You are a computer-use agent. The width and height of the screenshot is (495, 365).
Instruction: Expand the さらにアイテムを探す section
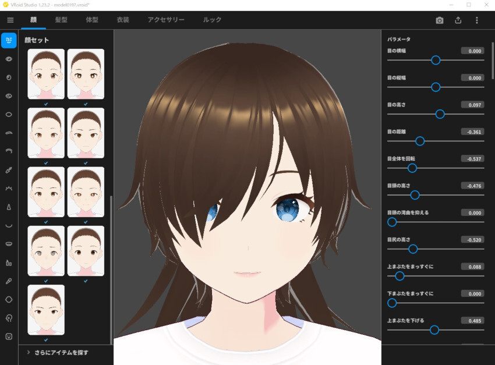pyautogui.click(x=28, y=352)
